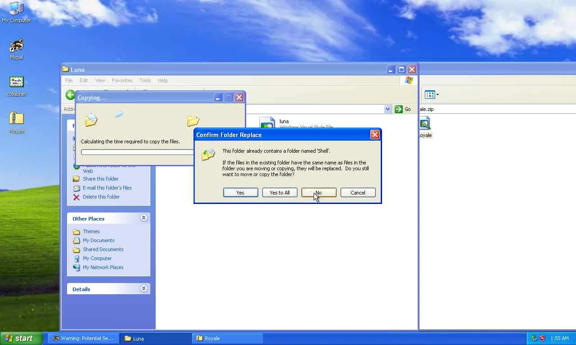Go back using the green Back arrow
The width and height of the screenshot is (576, 345).
pos(70,95)
